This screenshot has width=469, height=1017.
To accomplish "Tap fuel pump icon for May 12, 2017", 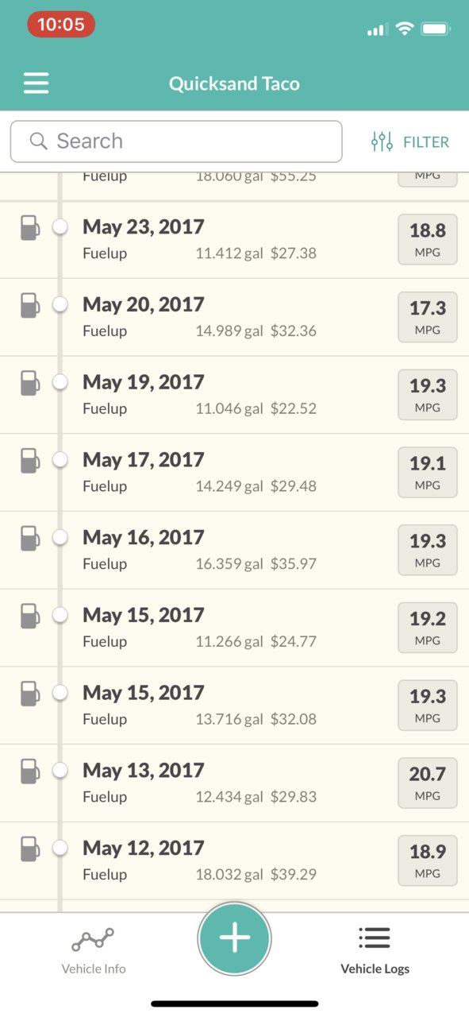I will (x=29, y=849).
